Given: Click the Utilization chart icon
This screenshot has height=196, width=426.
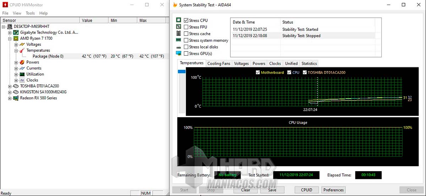Looking at the screenshot, I should [x=22, y=74].
